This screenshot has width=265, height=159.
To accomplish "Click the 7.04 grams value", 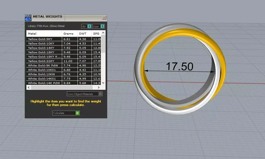I will 67,43.
